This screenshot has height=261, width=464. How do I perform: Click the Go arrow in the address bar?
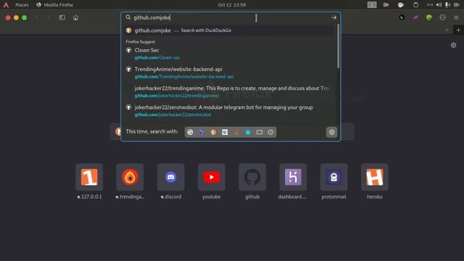point(333,17)
